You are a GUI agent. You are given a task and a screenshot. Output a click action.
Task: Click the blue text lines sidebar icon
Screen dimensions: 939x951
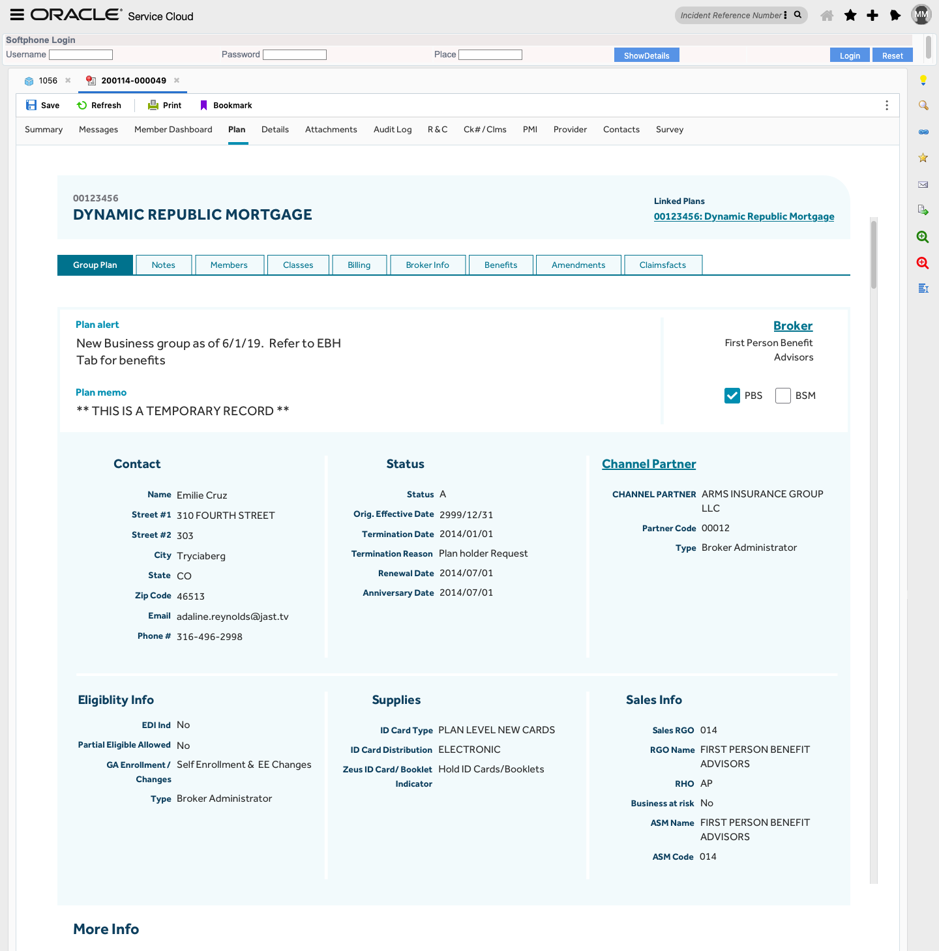(923, 288)
